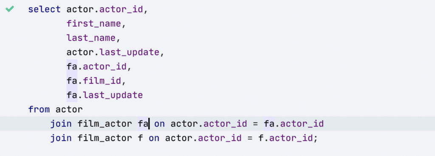Click the green checkmark gutter icon
Screen dimensions: 435x156
(x=10, y=9)
